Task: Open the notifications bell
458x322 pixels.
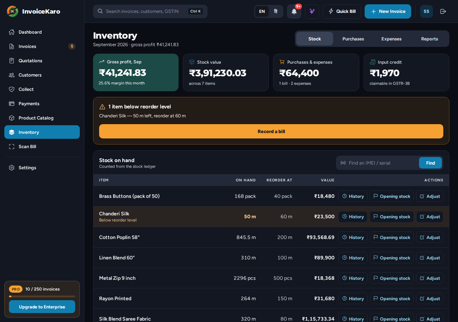Action: 294,11
